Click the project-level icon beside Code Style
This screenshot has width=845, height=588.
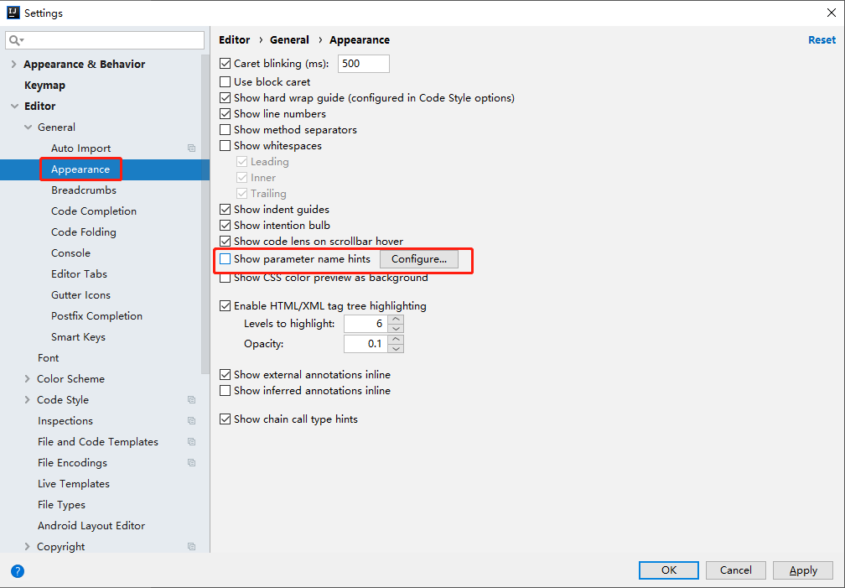tap(191, 400)
